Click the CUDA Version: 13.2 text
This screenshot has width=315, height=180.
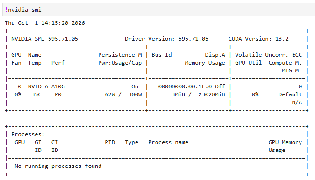coord(258,39)
